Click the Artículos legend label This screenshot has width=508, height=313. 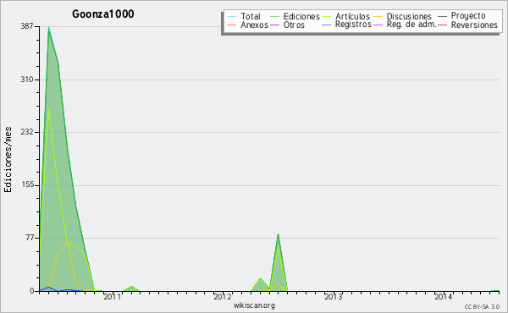tap(352, 17)
